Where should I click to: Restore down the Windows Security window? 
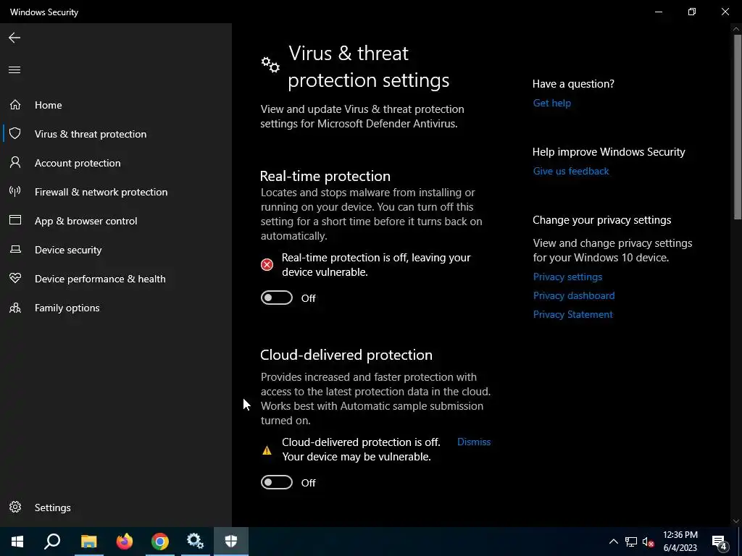(692, 12)
